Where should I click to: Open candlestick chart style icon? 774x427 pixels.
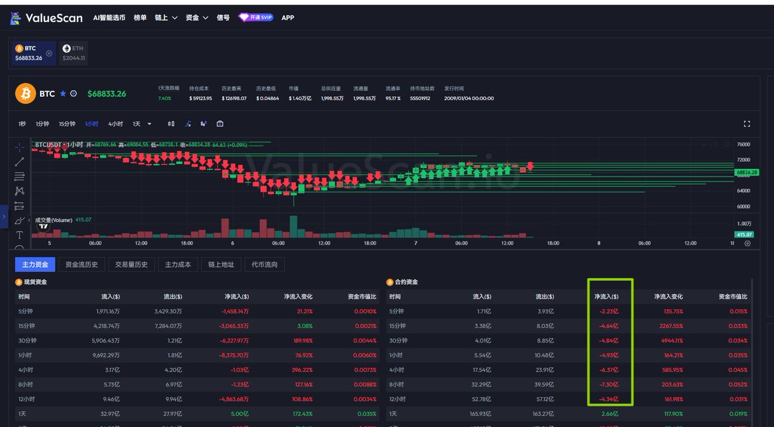point(171,124)
